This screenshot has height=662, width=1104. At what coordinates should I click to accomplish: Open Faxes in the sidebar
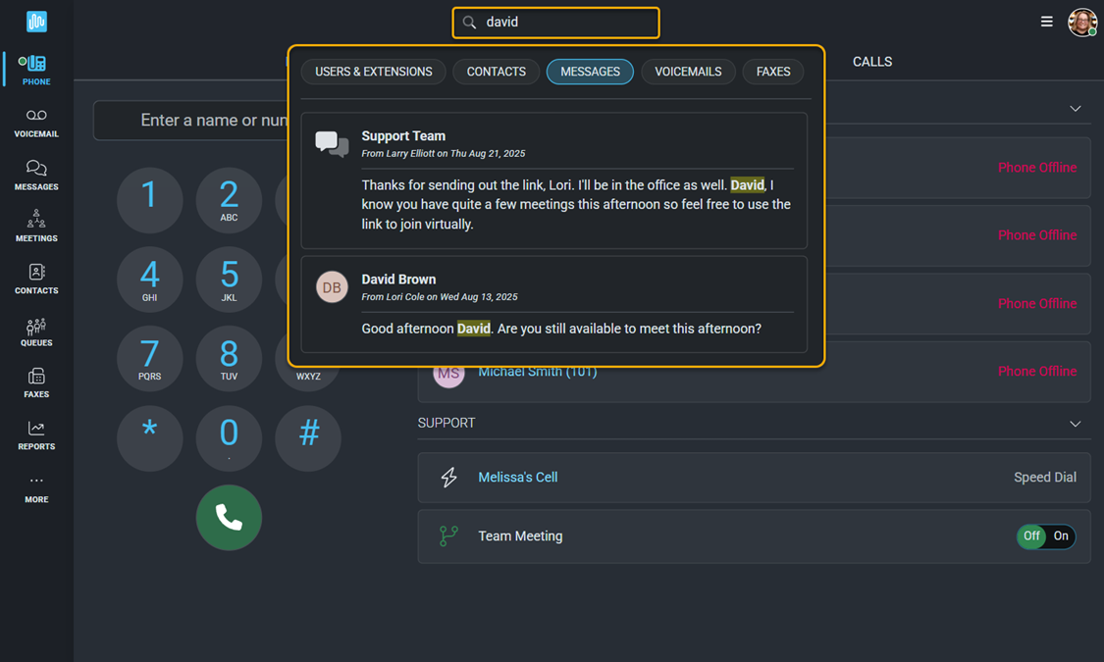coord(36,382)
